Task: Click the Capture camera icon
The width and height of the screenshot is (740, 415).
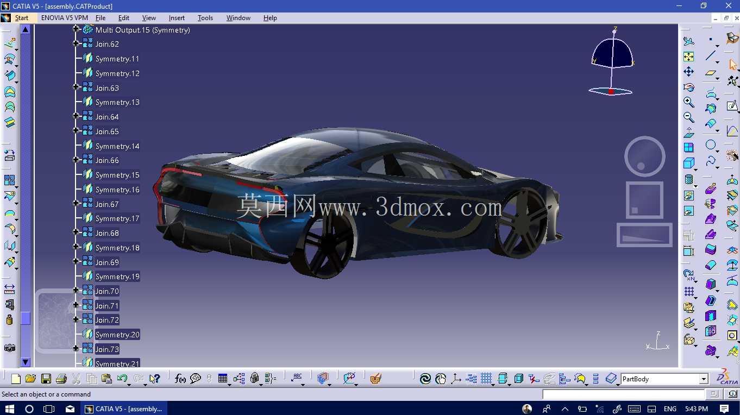Action: [9, 348]
